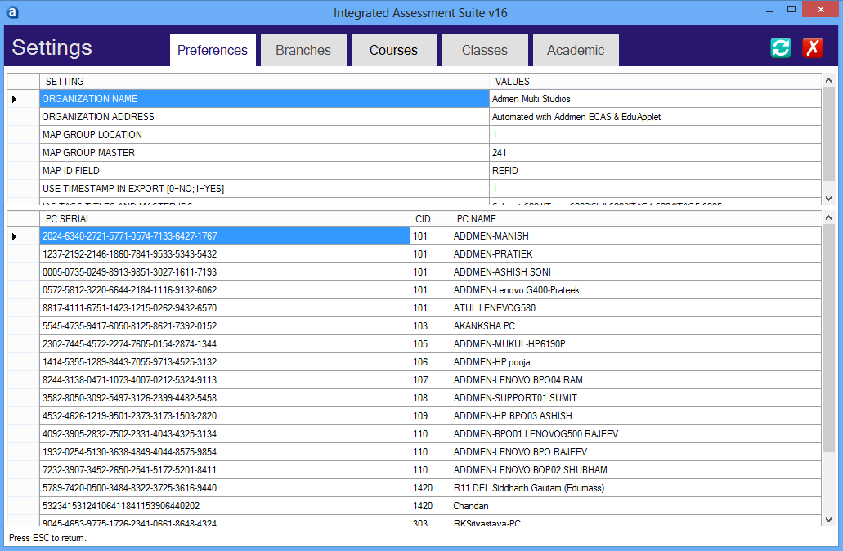Select the USE TIMESTAMP IN EXPORT setting
The width and height of the screenshot is (843, 551).
265,189
